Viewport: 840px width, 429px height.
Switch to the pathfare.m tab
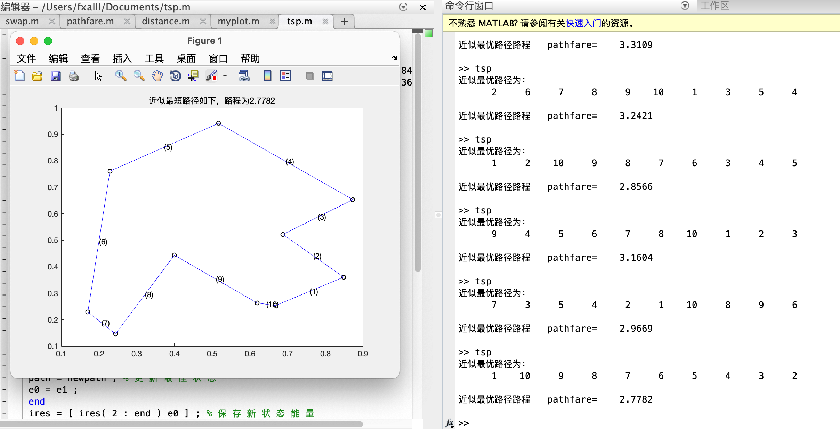coord(90,21)
